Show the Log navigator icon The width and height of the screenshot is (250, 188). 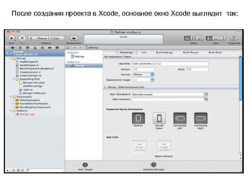(57, 48)
